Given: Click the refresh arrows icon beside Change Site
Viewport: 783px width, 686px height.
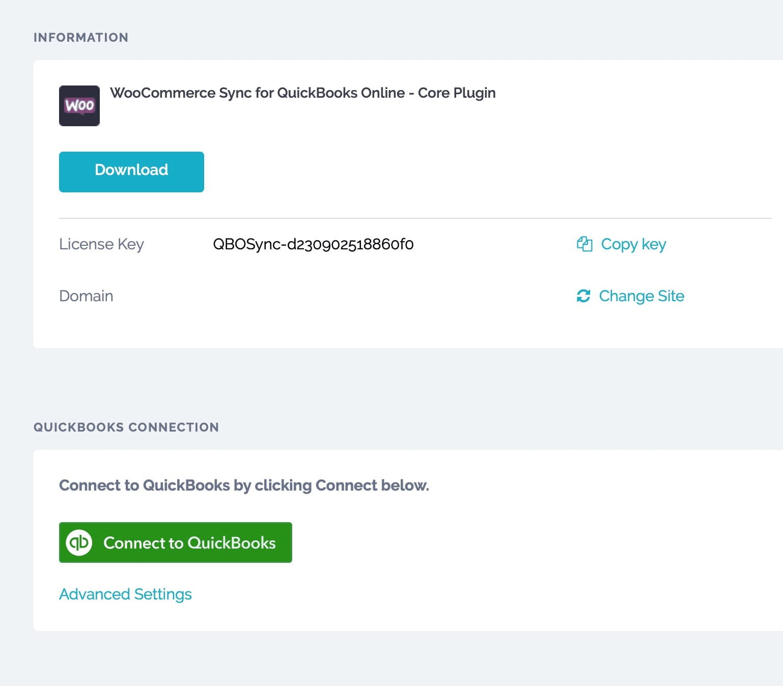Looking at the screenshot, I should (x=583, y=296).
